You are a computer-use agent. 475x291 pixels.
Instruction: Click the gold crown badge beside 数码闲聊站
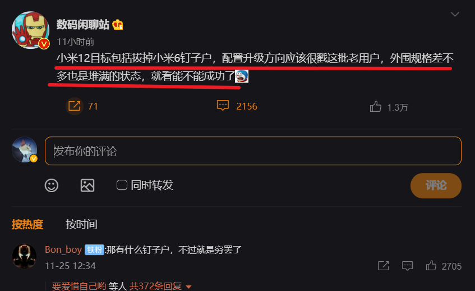coord(118,25)
